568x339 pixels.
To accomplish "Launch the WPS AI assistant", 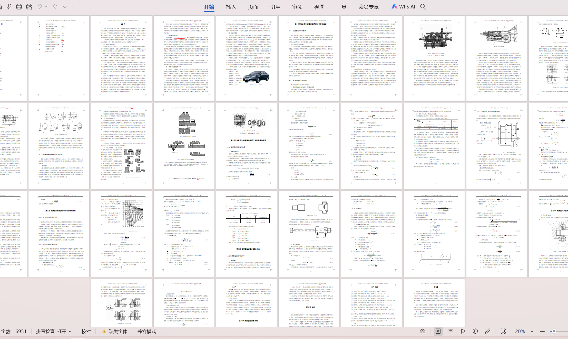I will pyautogui.click(x=403, y=7).
